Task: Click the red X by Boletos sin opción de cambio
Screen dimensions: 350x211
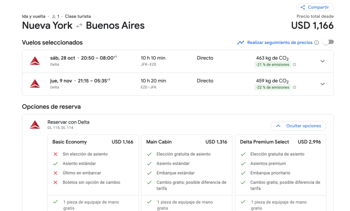Action: pos(56,183)
